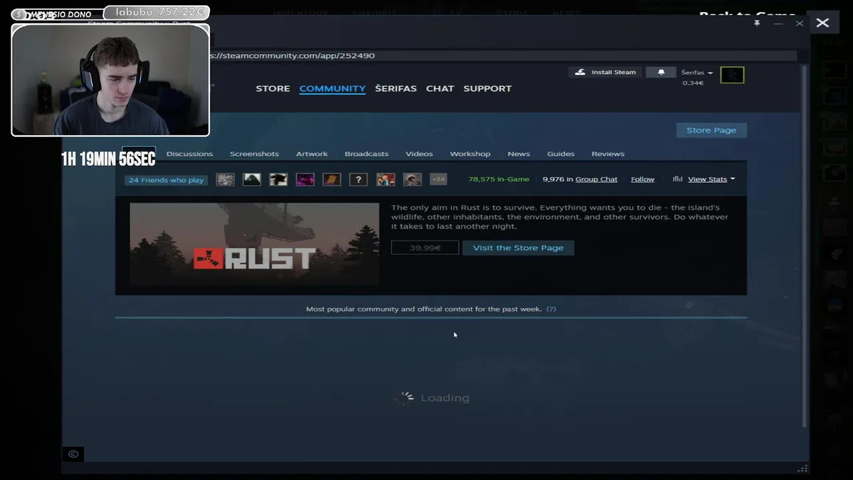Click the 0,34€ wallet balance
853x480 pixels.
coord(692,83)
